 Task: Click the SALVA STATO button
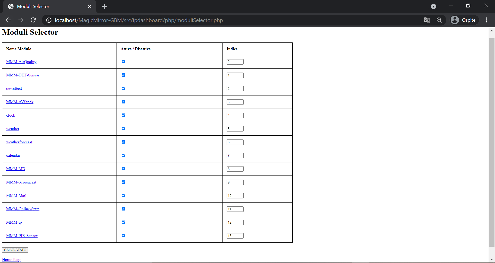coord(15,250)
